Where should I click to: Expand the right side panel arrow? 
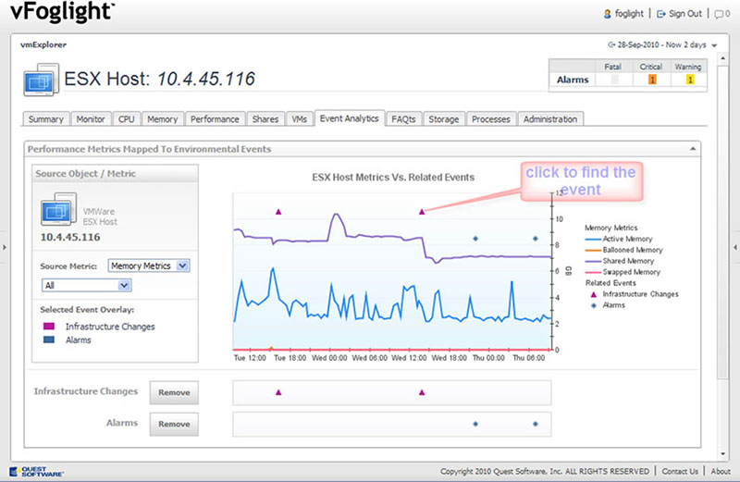(735, 247)
